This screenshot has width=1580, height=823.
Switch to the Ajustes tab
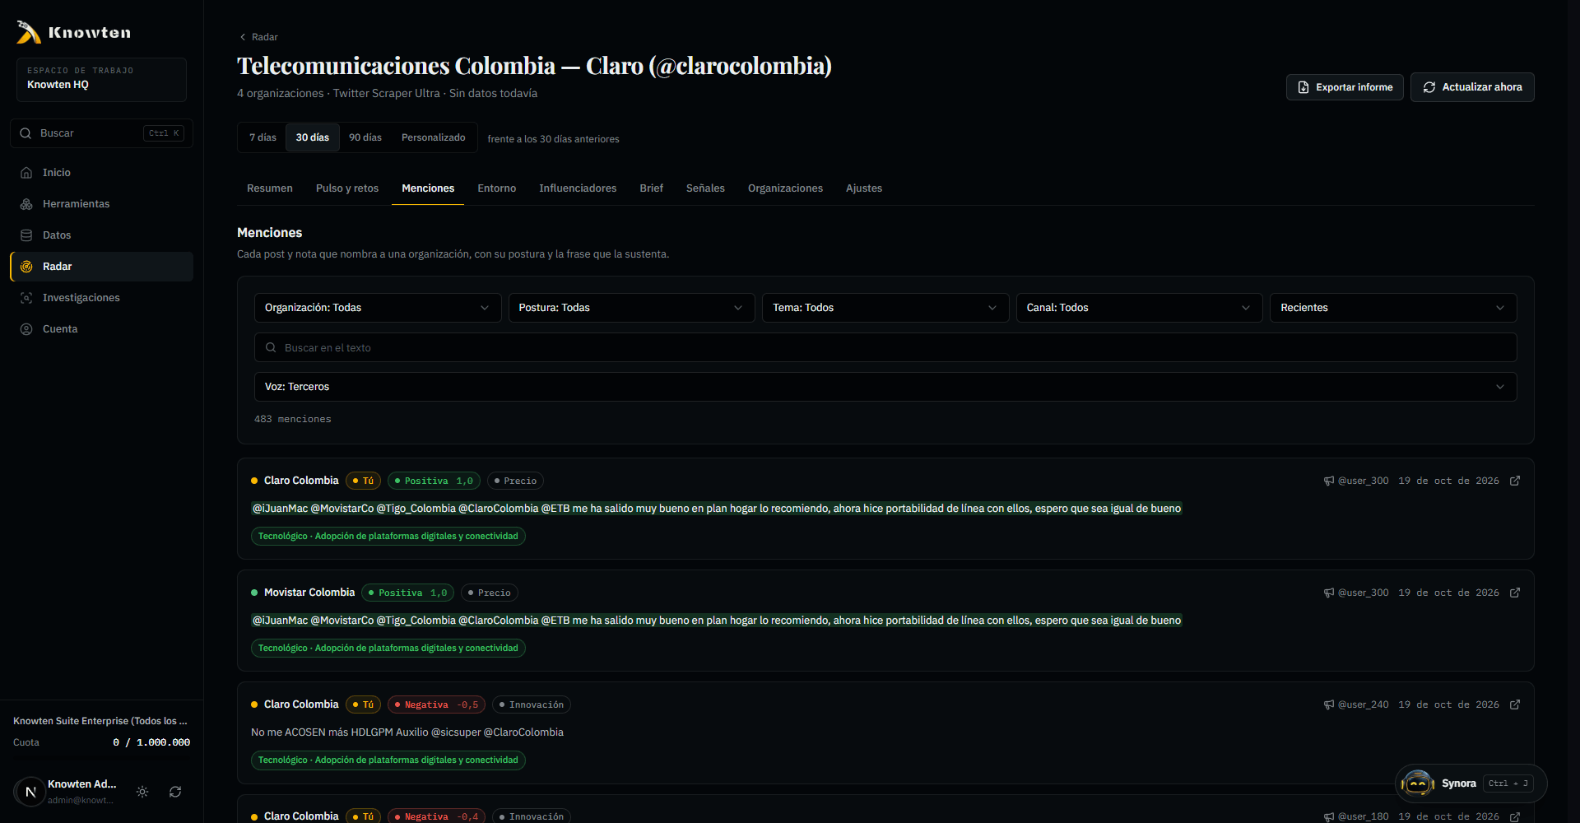tap(864, 188)
